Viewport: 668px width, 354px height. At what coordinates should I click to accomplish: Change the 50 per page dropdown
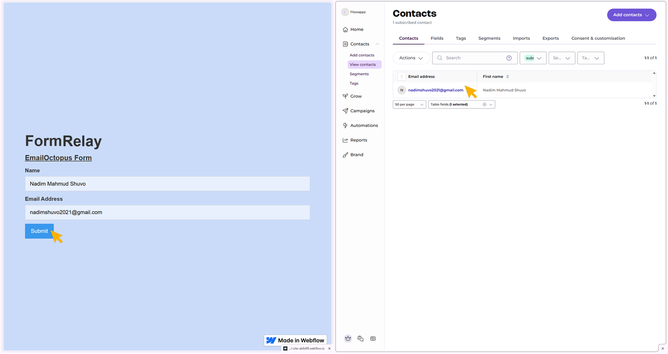point(410,105)
